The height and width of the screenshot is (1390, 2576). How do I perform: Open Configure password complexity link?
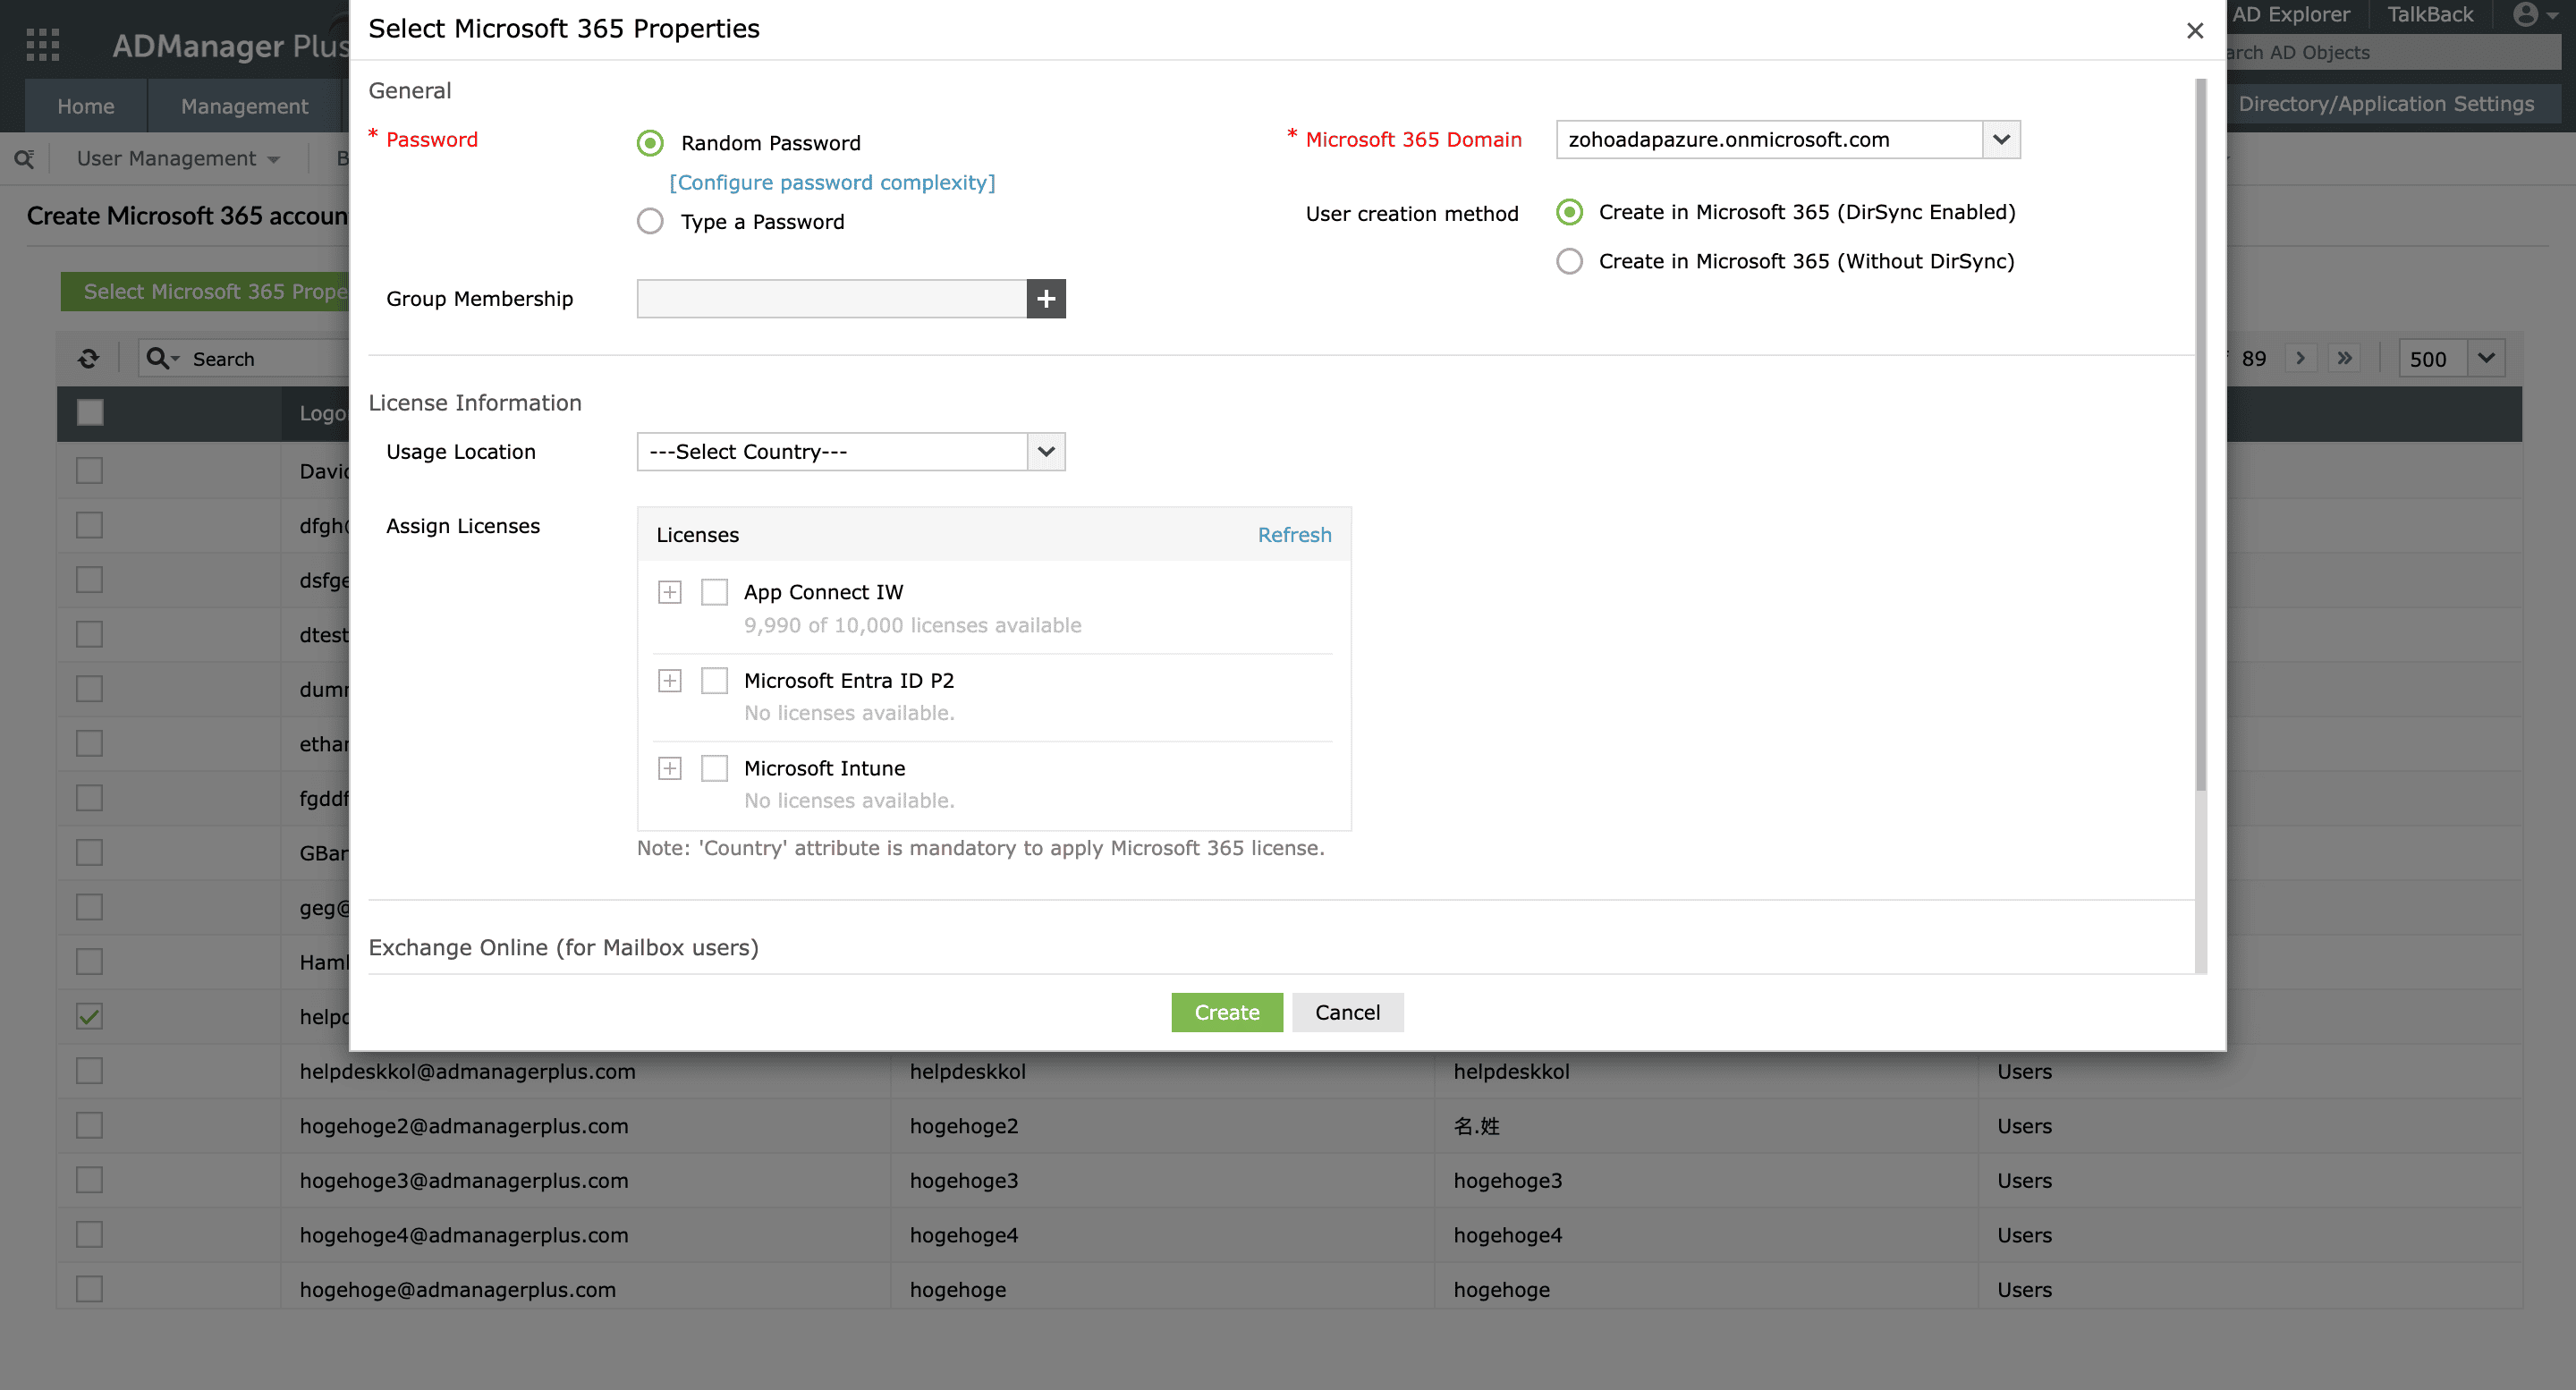point(832,182)
